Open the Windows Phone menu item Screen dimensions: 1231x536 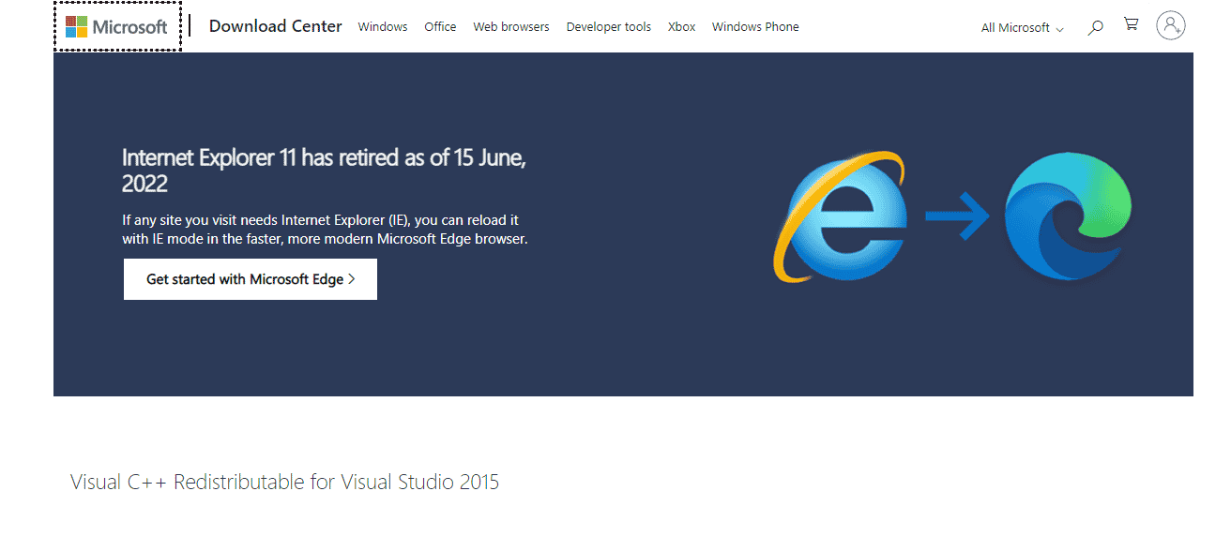click(755, 26)
